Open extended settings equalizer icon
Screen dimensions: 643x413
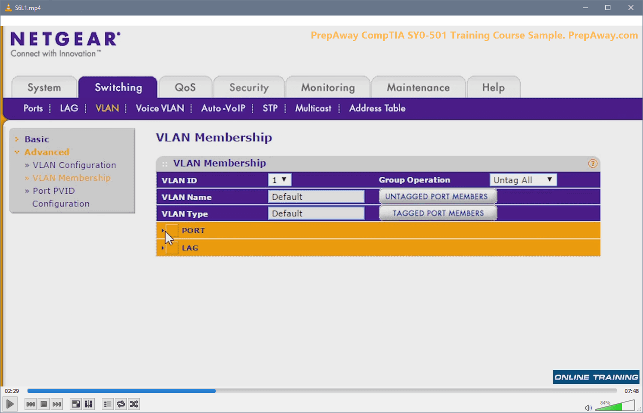click(88, 404)
